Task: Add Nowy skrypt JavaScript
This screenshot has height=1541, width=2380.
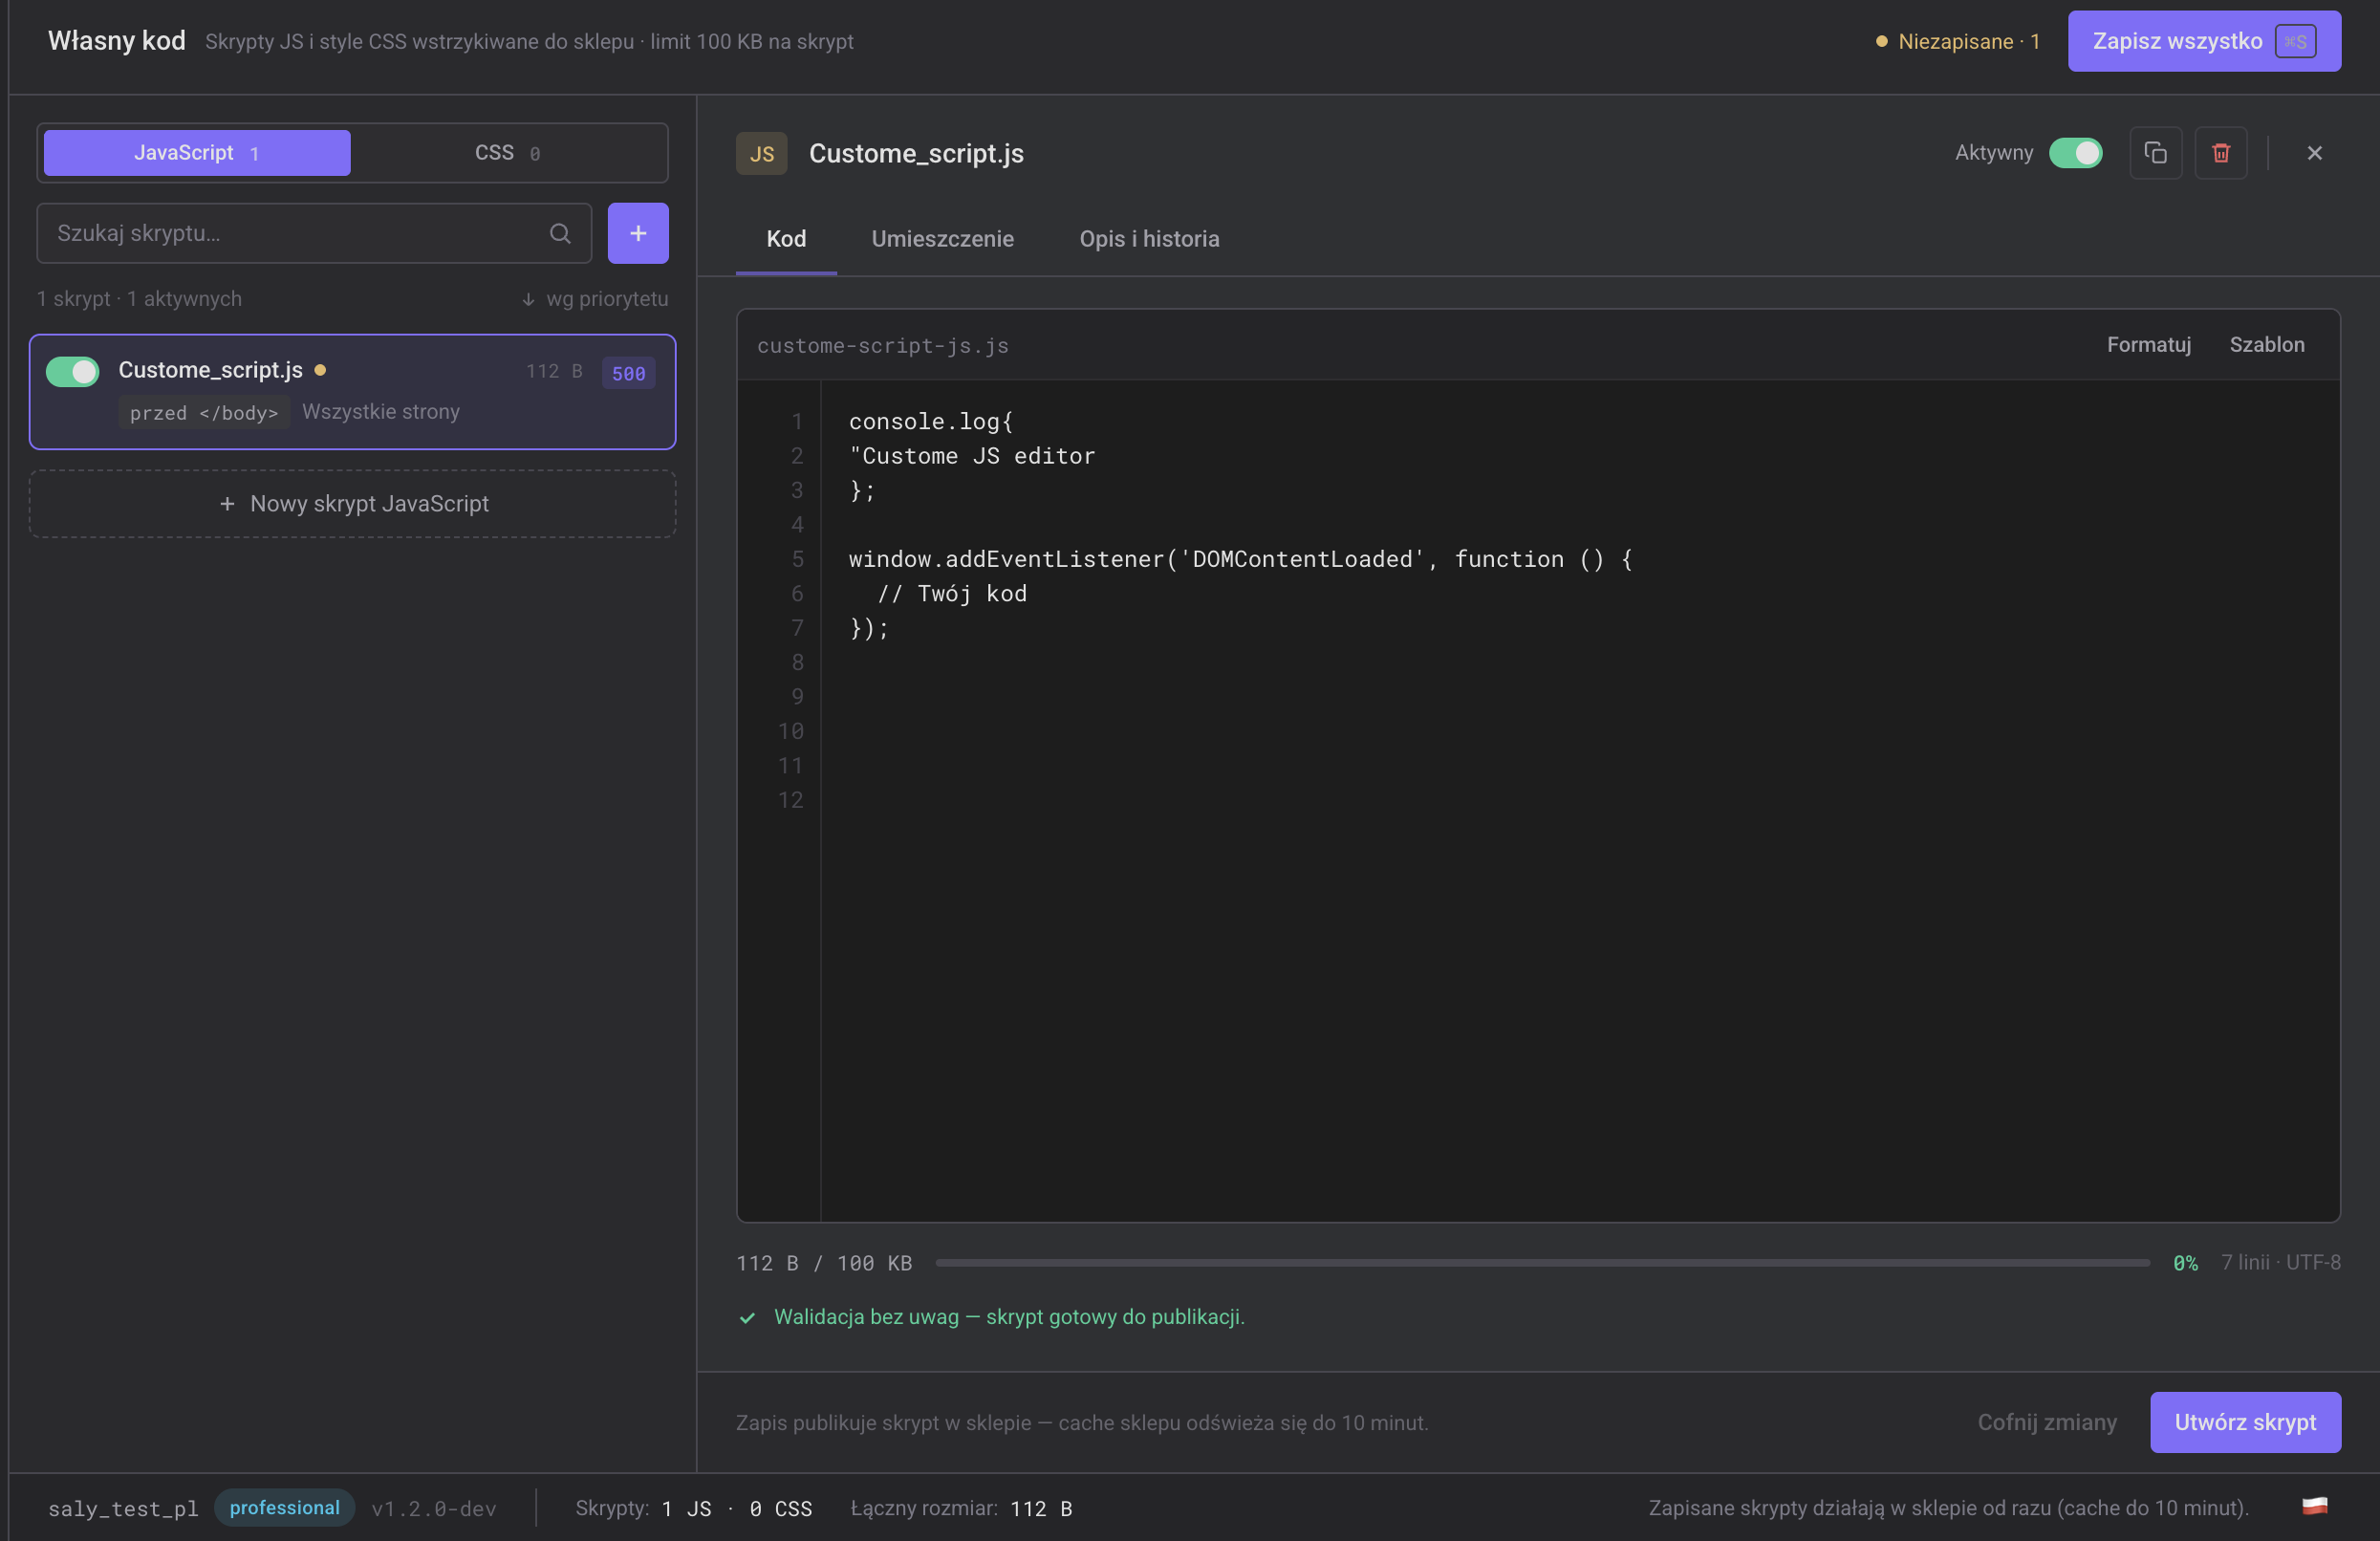Action: pos(353,504)
